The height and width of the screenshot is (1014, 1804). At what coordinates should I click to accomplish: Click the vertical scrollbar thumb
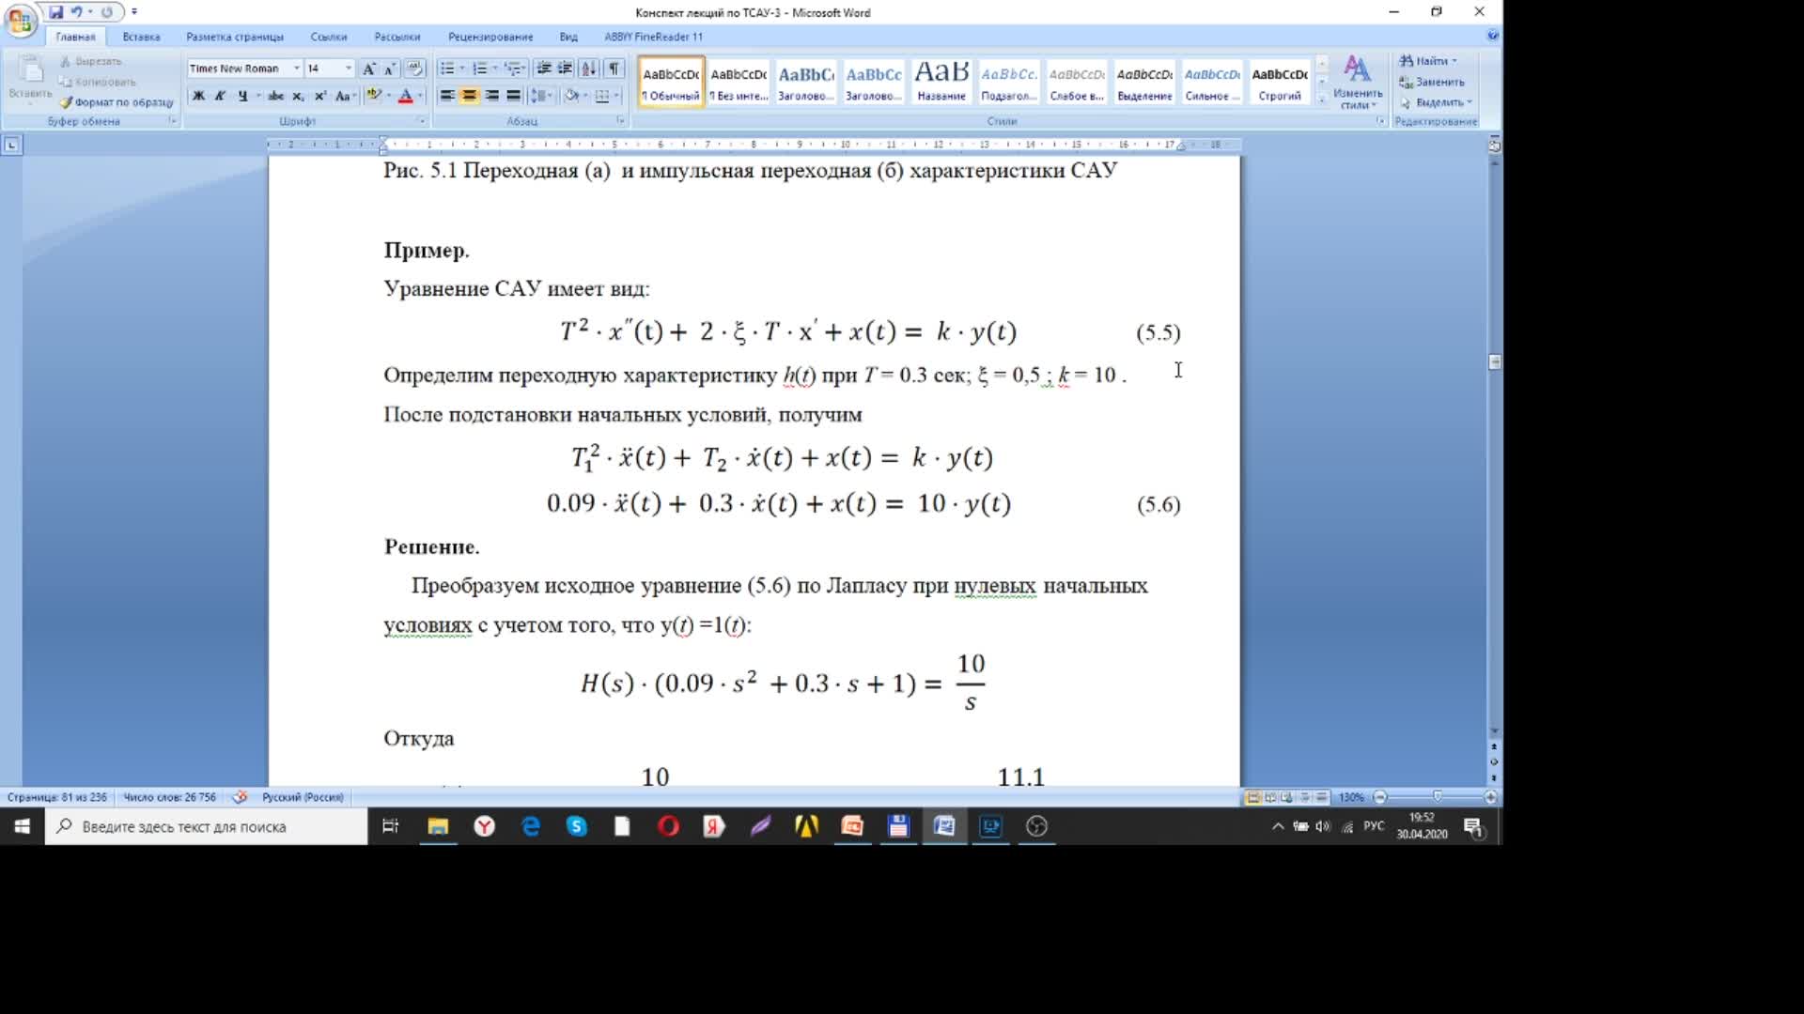coord(1495,362)
